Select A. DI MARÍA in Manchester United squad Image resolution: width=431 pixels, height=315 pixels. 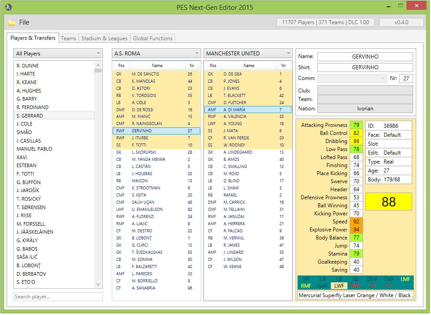point(248,109)
